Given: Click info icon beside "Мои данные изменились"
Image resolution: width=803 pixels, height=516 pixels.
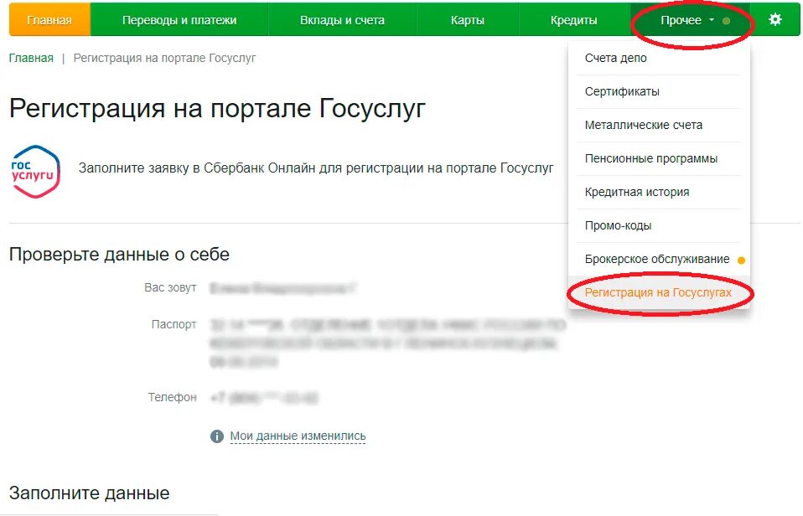Looking at the screenshot, I should (x=216, y=436).
